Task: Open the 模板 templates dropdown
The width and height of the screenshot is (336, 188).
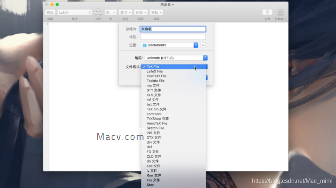Action: [156, 13]
